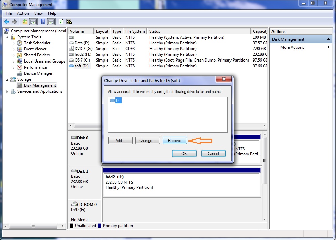The height and width of the screenshot is (240, 336).
Task: Close the Change Drive Letter dialog
Action: (x=223, y=79)
